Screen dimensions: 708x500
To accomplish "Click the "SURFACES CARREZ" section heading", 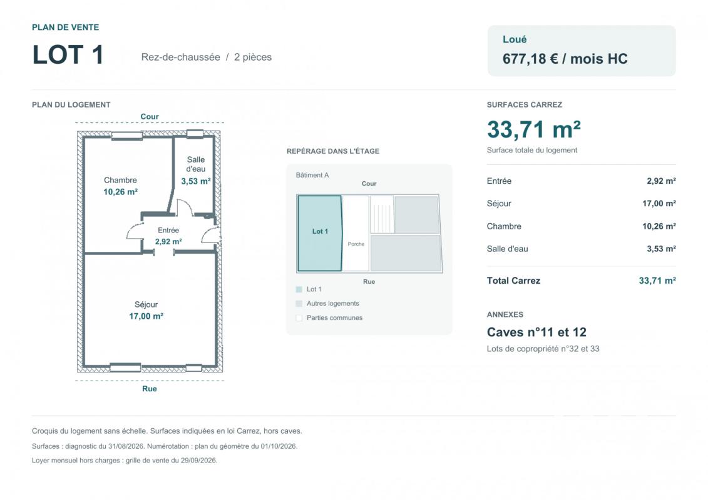I will (x=524, y=104).
